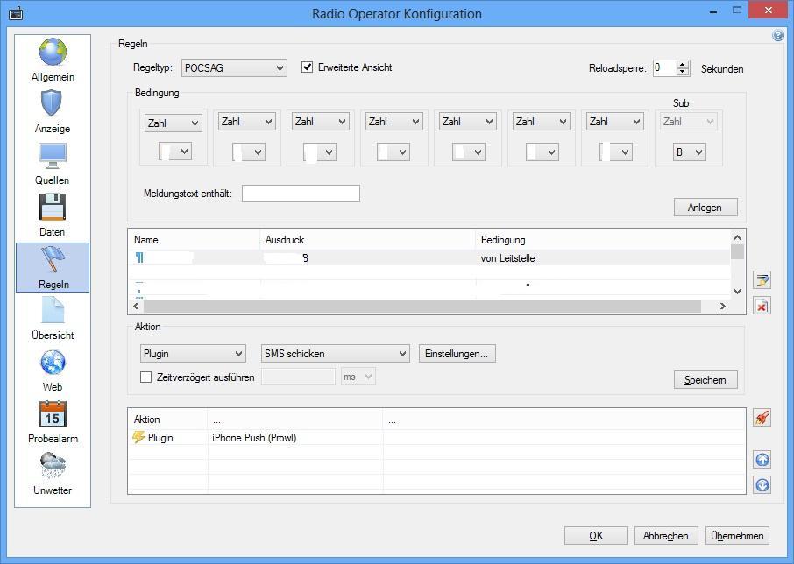Disable the Erweiterte Ansicht checkbox
Viewport: 794px width, 564px height.
pyautogui.click(x=308, y=67)
